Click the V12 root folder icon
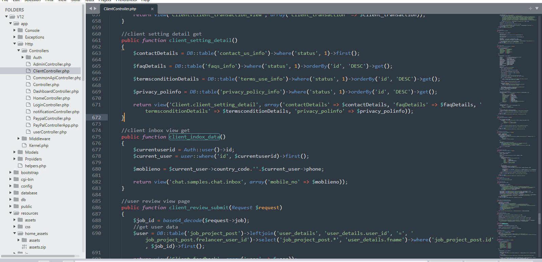Screen dimensions: 542x262 [x=12, y=17]
